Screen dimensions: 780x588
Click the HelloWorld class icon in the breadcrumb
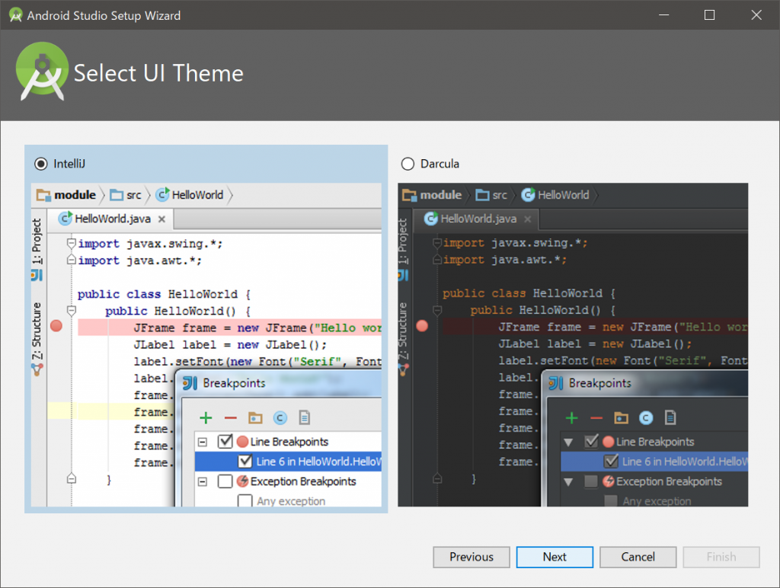162,195
